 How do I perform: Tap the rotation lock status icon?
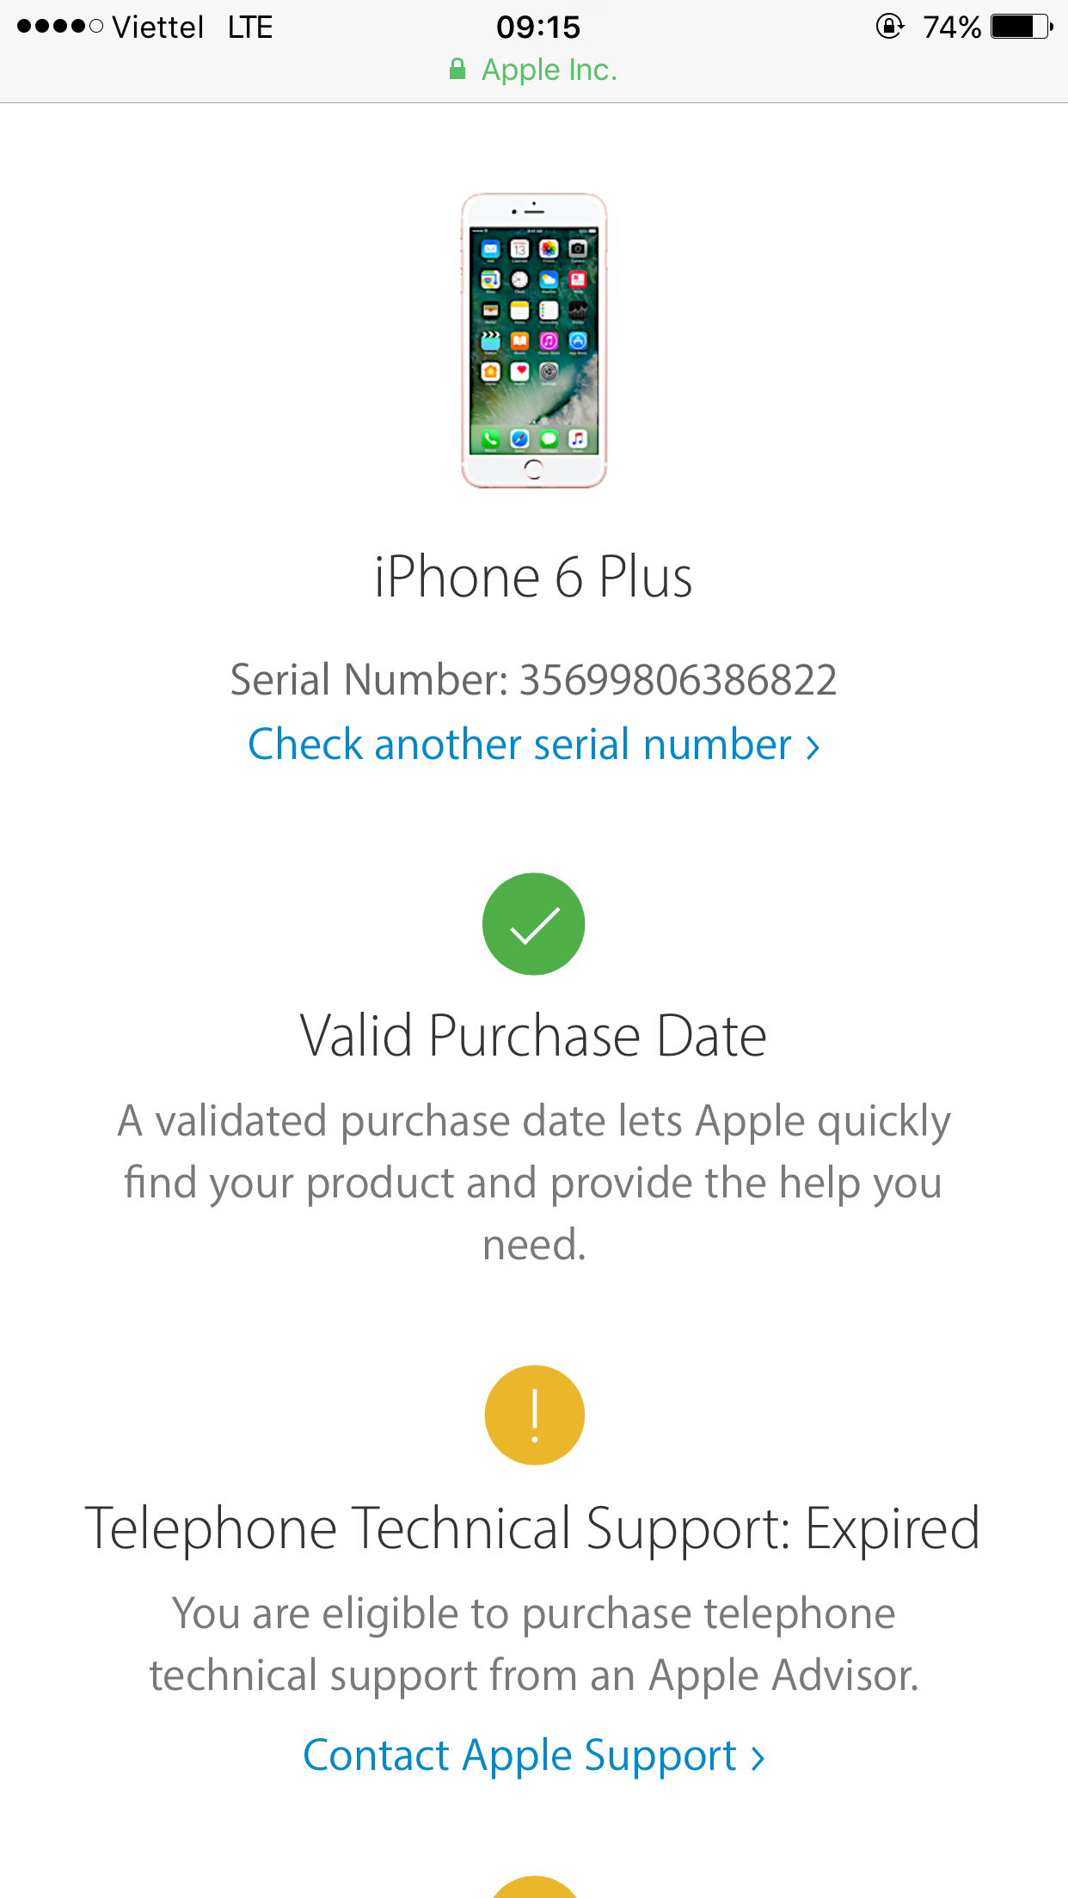click(x=890, y=27)
